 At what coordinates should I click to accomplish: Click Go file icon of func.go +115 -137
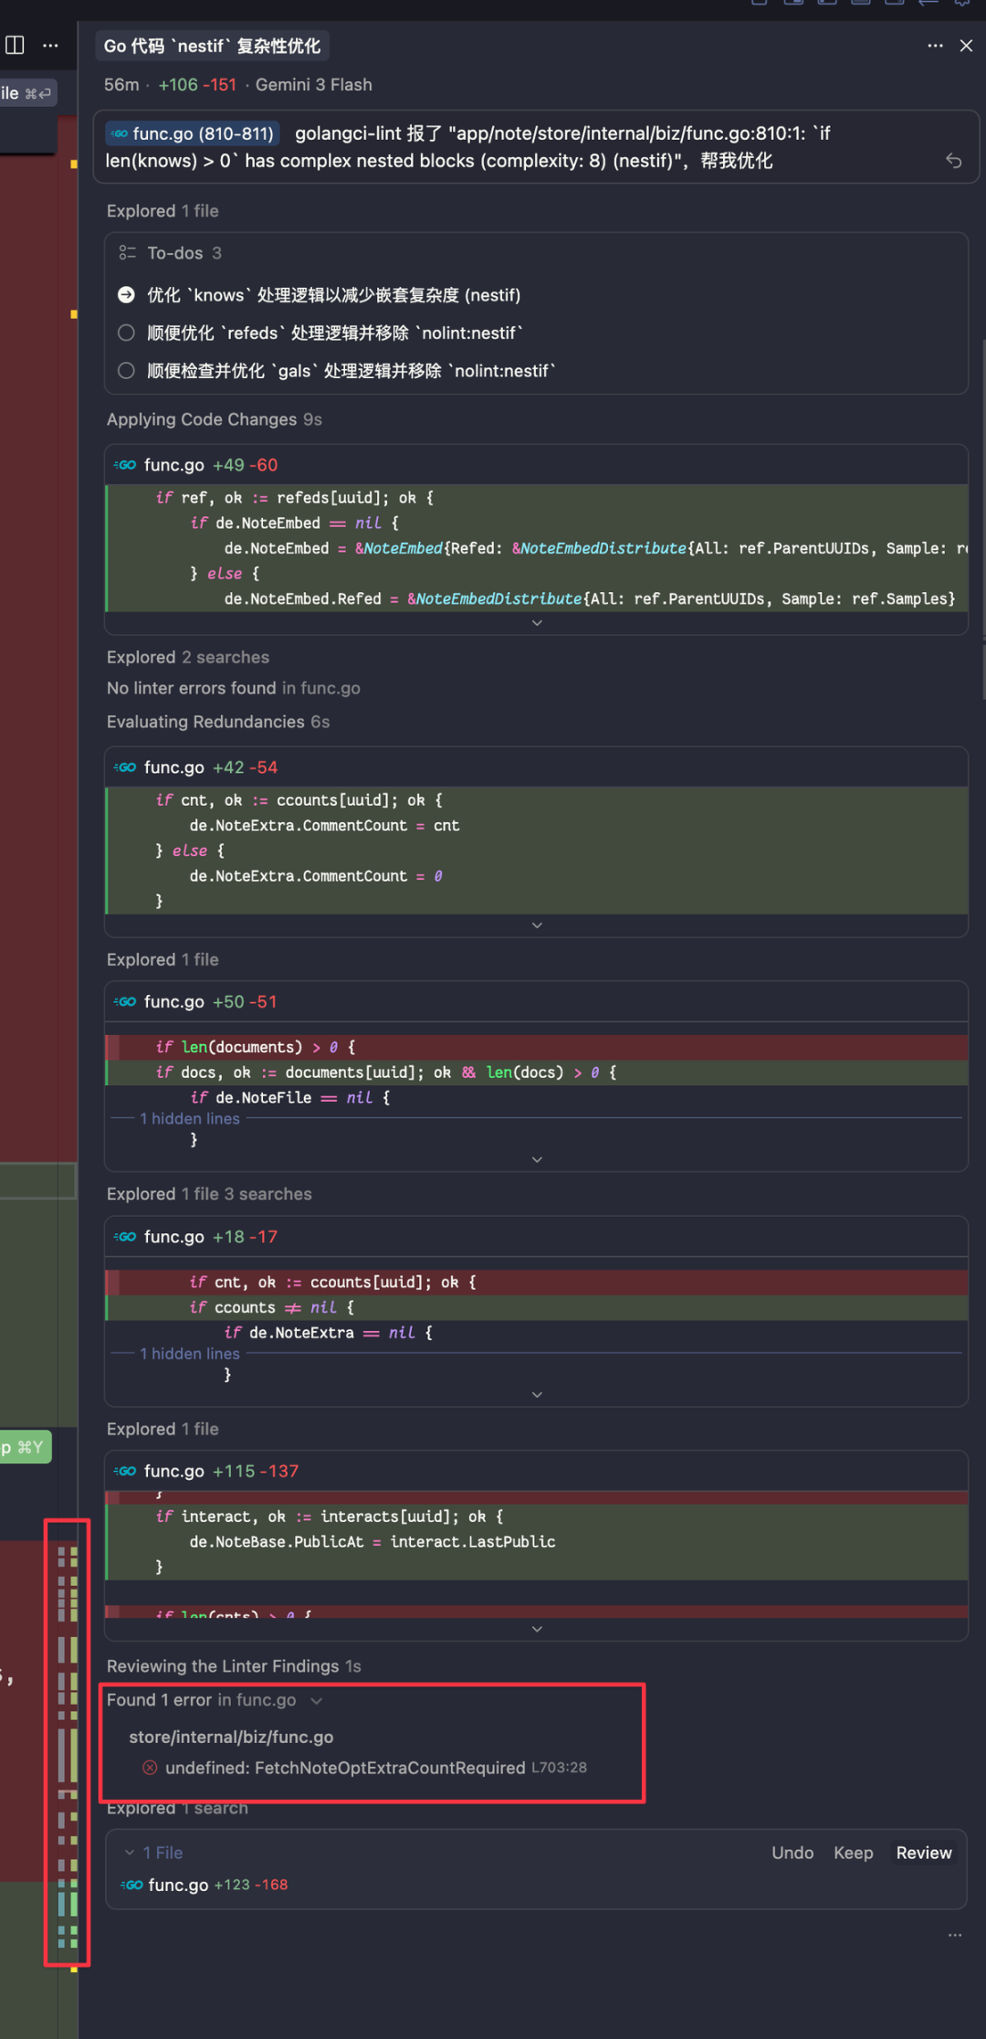[126, 1471]
